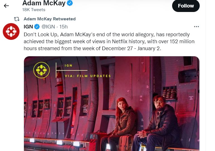
Task: Click IGN's blue verified checkmark
Action: (37, 27)
